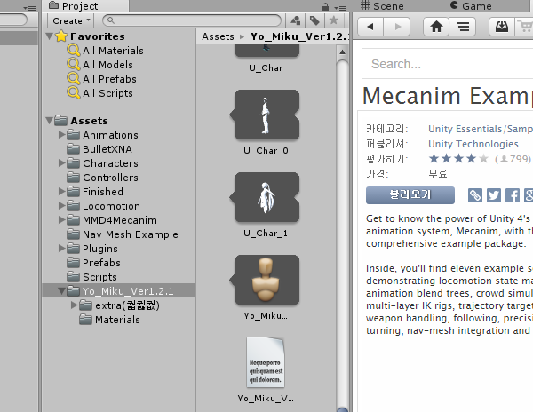Expand the Finished folder
Screen dimensions: 533x412
click(x=62, y=192)
